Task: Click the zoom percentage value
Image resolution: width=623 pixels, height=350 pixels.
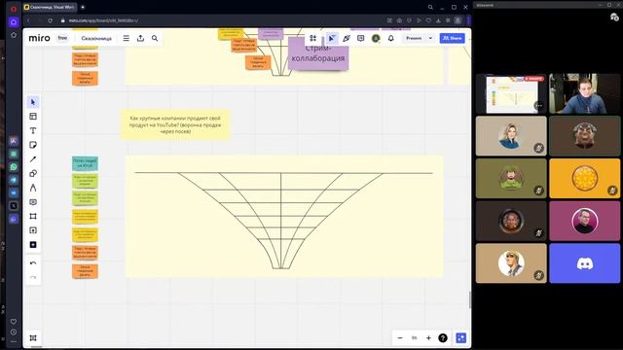Action: click(x=415, y=338)
